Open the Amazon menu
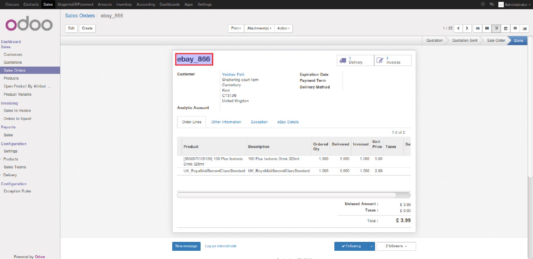 [105, 4]
